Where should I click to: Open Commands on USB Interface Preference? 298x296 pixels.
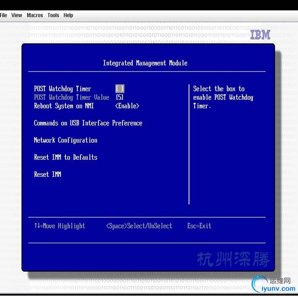click(88, 123)
